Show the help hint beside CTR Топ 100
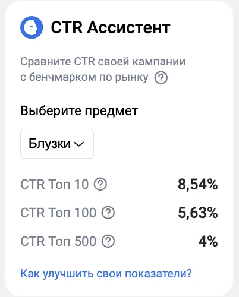The height and width of the screenshot is (297, 239). pos(108,213)
